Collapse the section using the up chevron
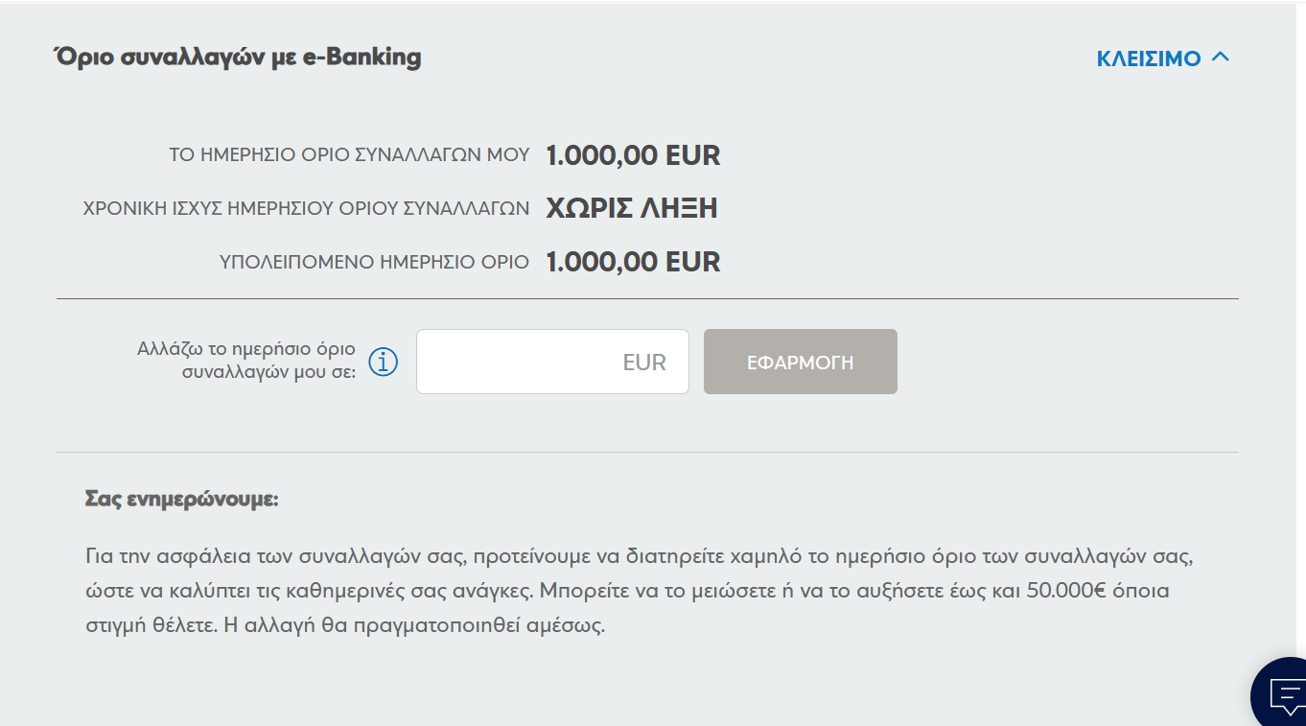The width and height of the screenshot is (1306, 726). [1220, 58]
